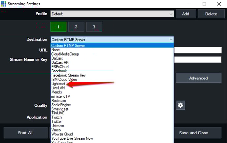Switch to stream number 1
The height and width of the screenshot is (143, 227).
point(58,27)
